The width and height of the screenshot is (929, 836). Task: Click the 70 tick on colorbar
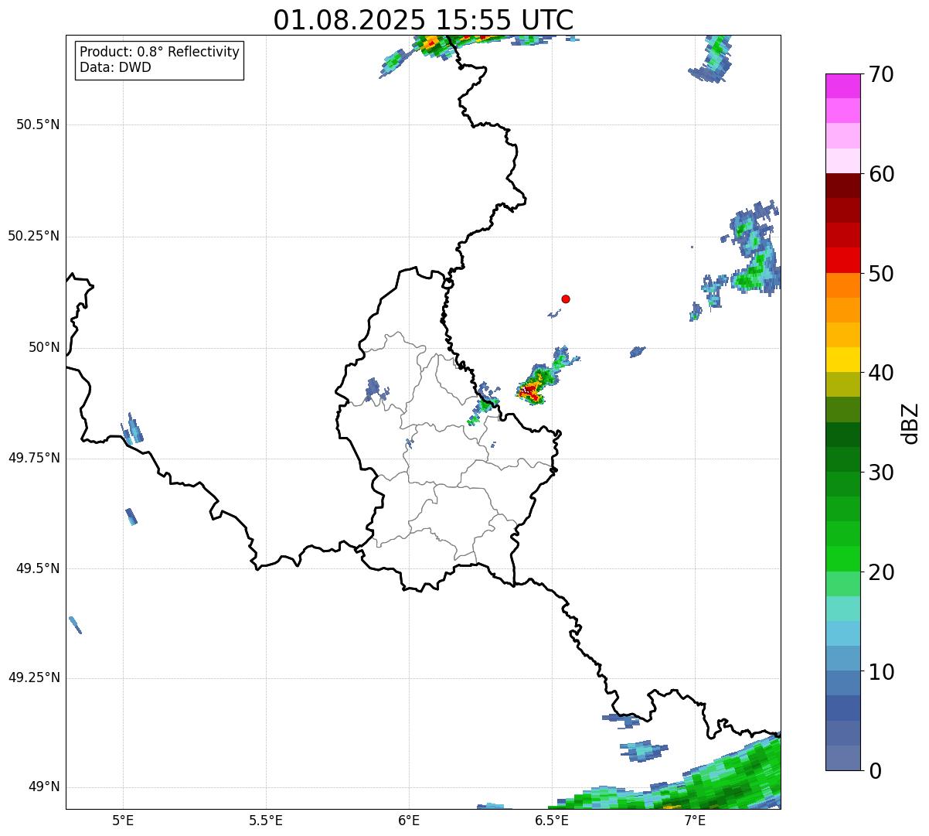881,74
